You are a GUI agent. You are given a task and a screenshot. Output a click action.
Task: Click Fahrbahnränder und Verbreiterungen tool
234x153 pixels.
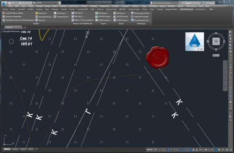(x=18, y=20)
